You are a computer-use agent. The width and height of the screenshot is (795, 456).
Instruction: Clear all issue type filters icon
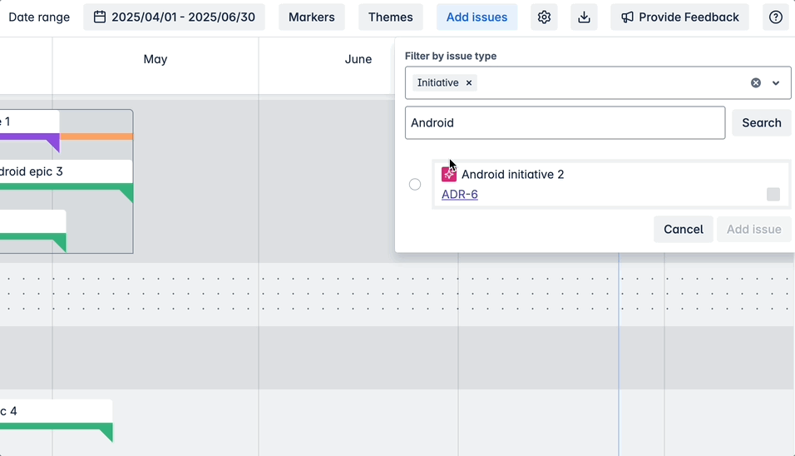(x=756, y=83)
